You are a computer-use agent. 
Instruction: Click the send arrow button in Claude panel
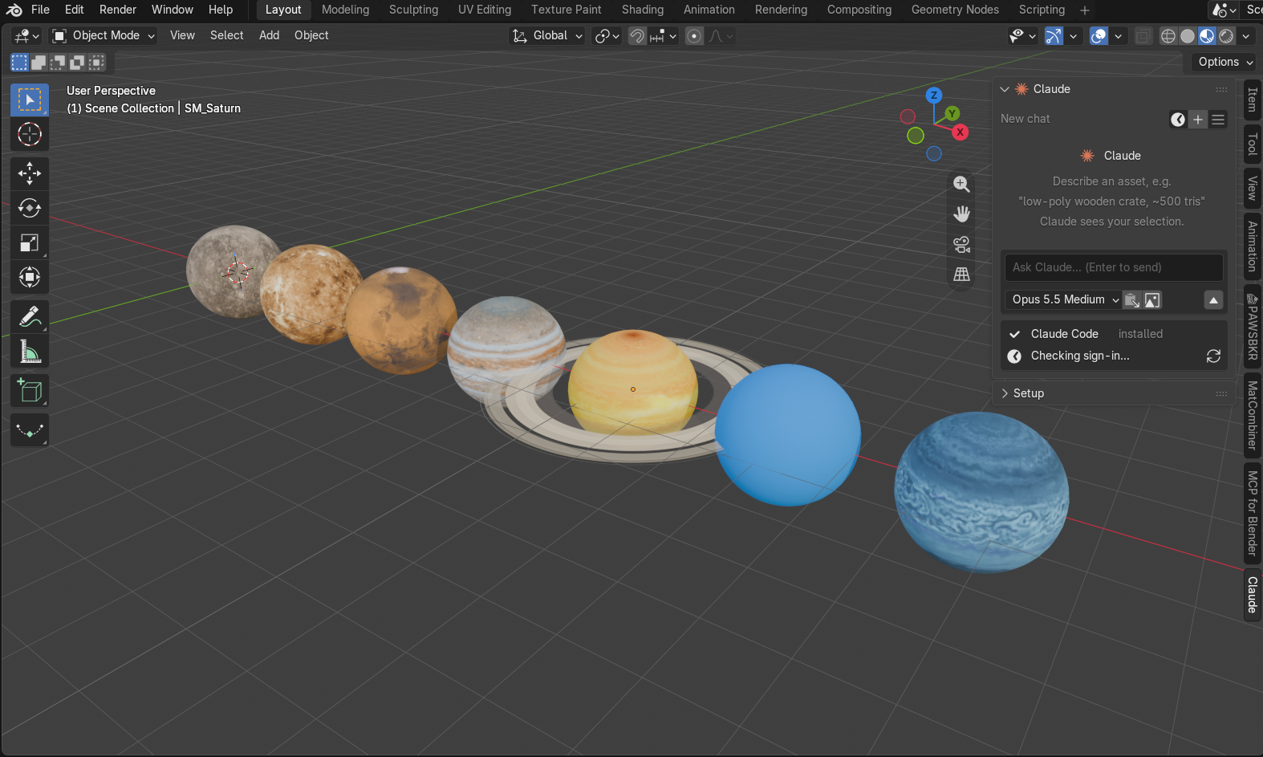pos(1213,299)
